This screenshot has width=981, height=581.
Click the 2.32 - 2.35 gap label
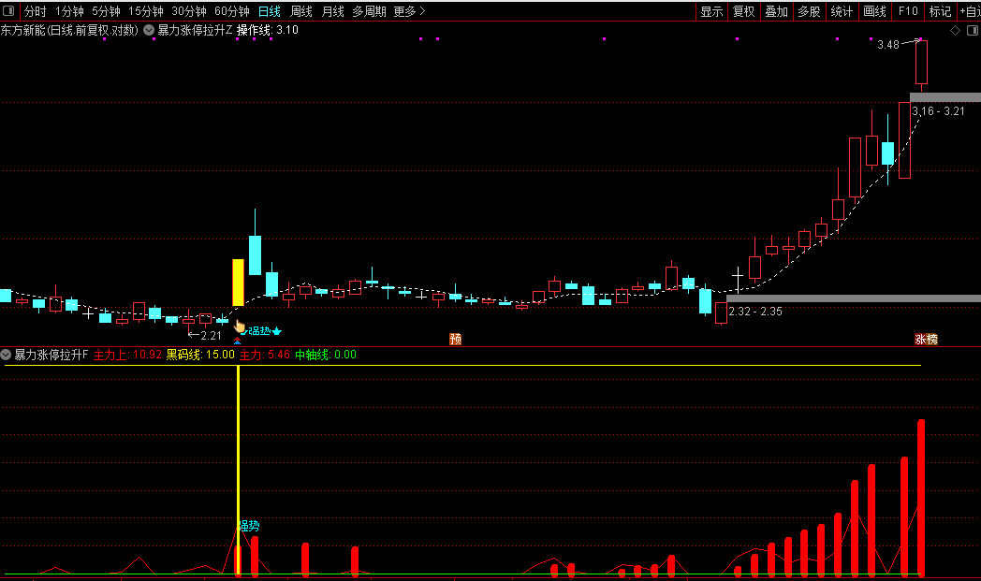[755, 312]
